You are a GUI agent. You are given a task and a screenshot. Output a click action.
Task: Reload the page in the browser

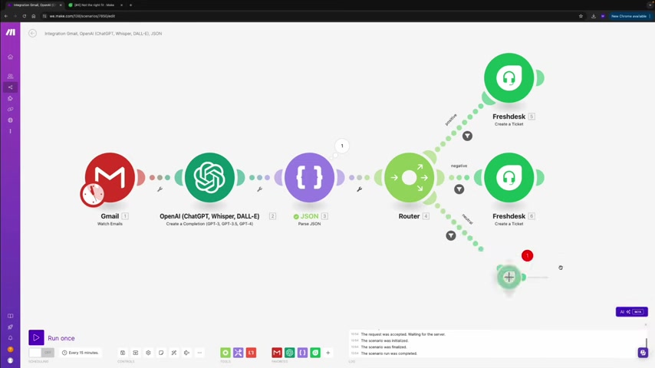pyautogui.click(x=25, y=16)
